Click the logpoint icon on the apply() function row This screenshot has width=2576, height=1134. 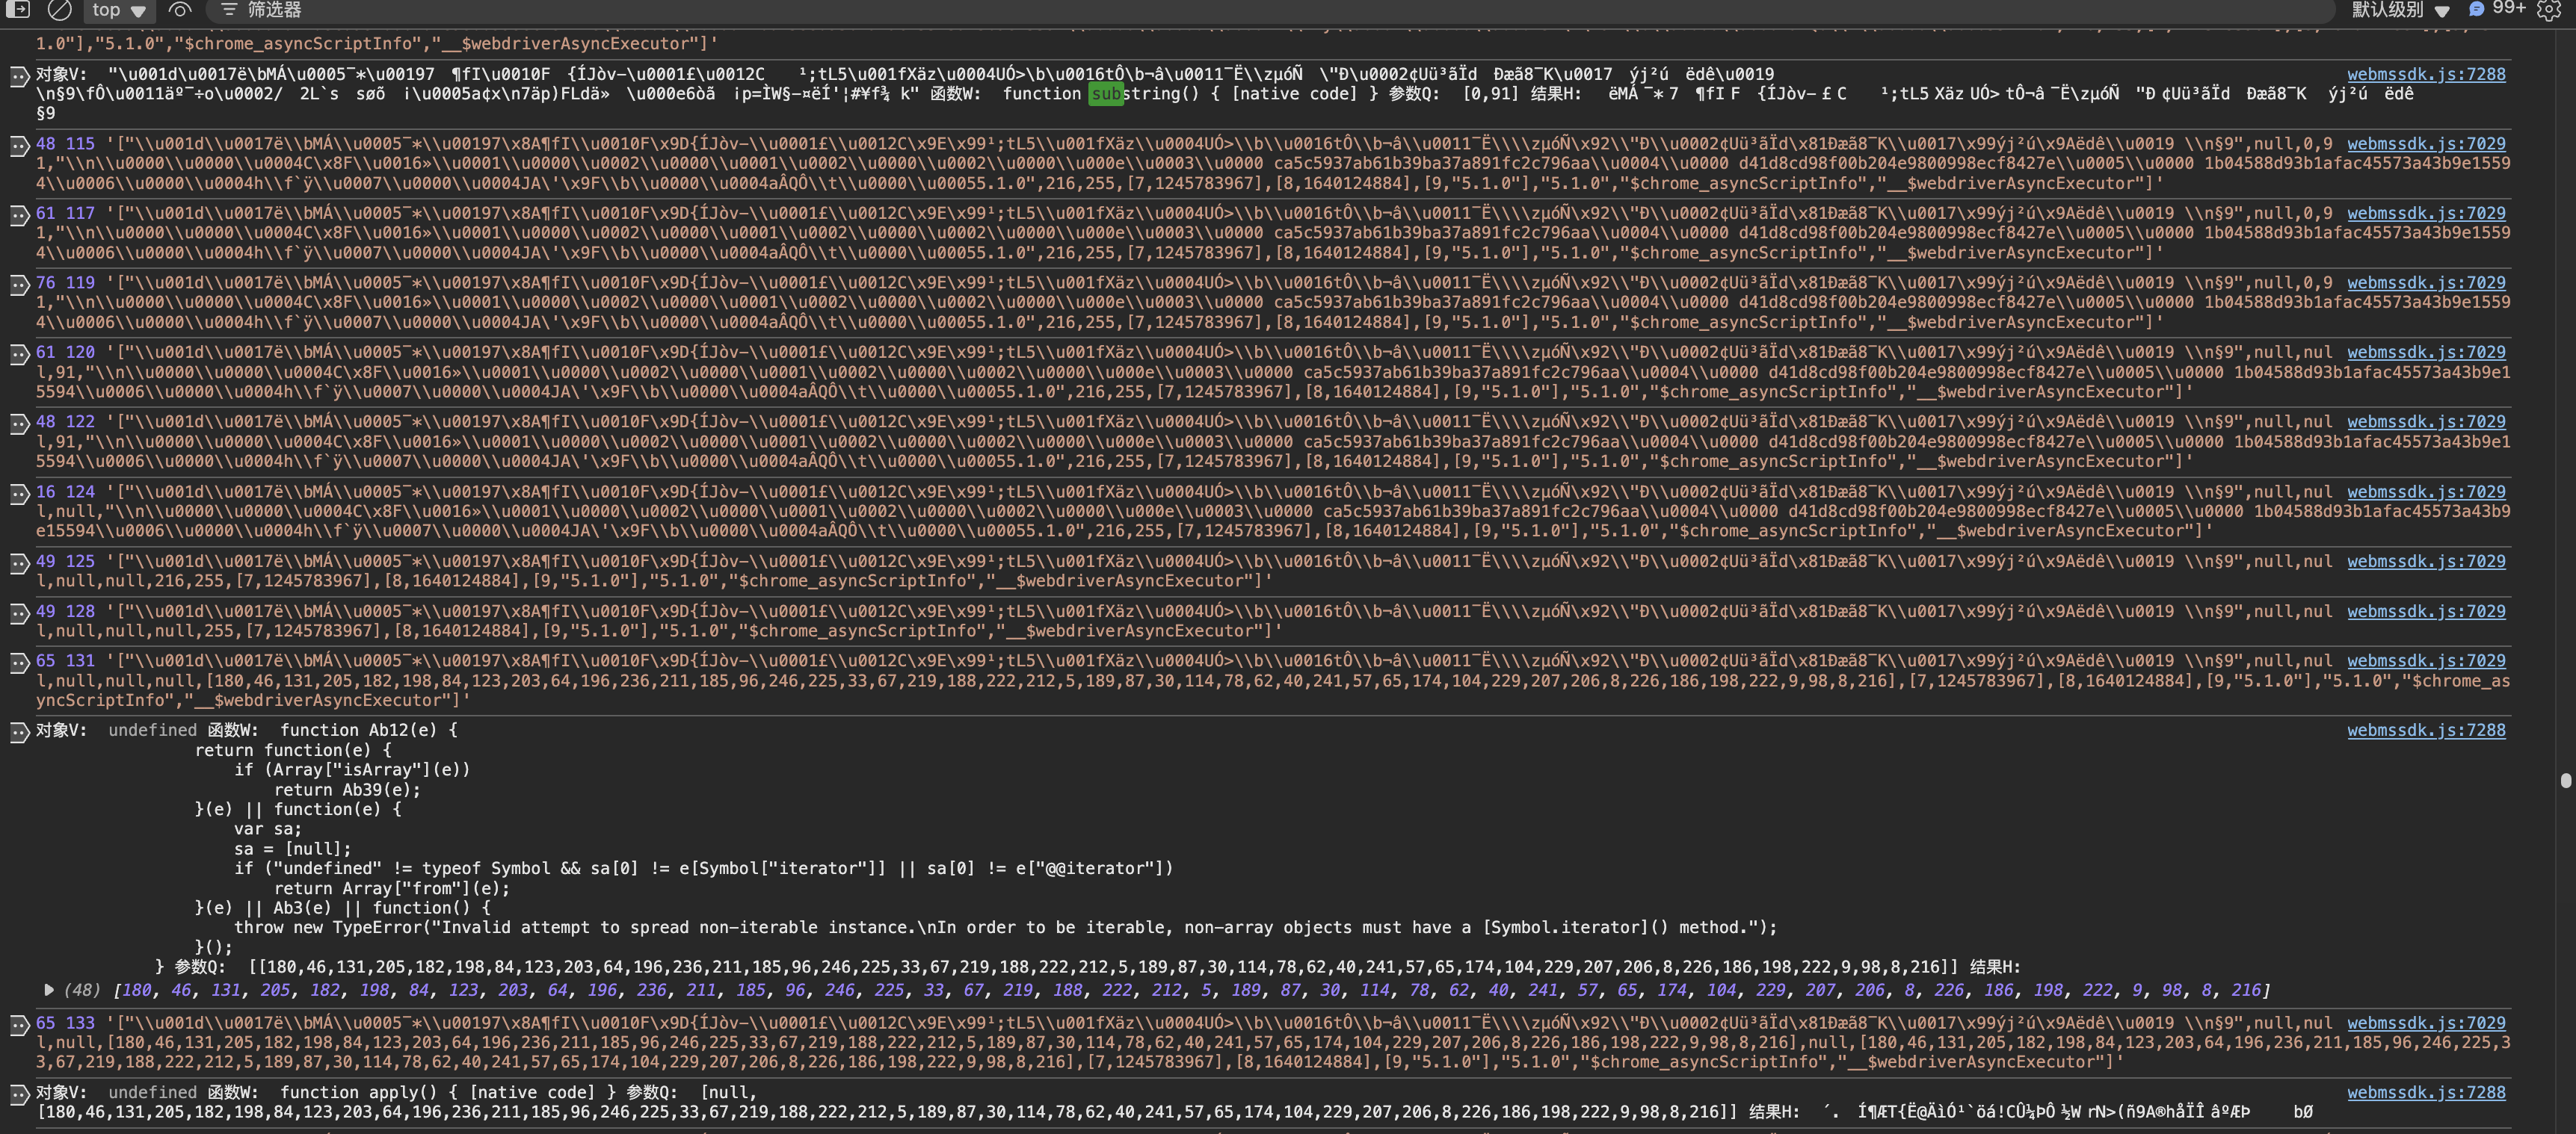(19, 1095)
